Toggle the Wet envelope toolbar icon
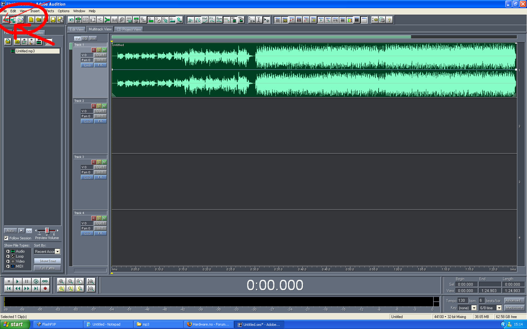Viewport: 527px width, 329px height. point(205,20)
